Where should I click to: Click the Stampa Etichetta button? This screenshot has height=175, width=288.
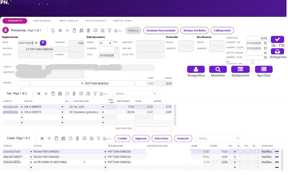click(x=194, y=30)
